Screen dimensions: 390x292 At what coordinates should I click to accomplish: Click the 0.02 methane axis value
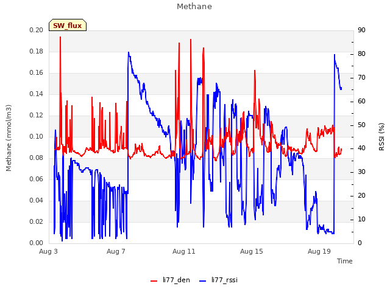tap(37, 221)
